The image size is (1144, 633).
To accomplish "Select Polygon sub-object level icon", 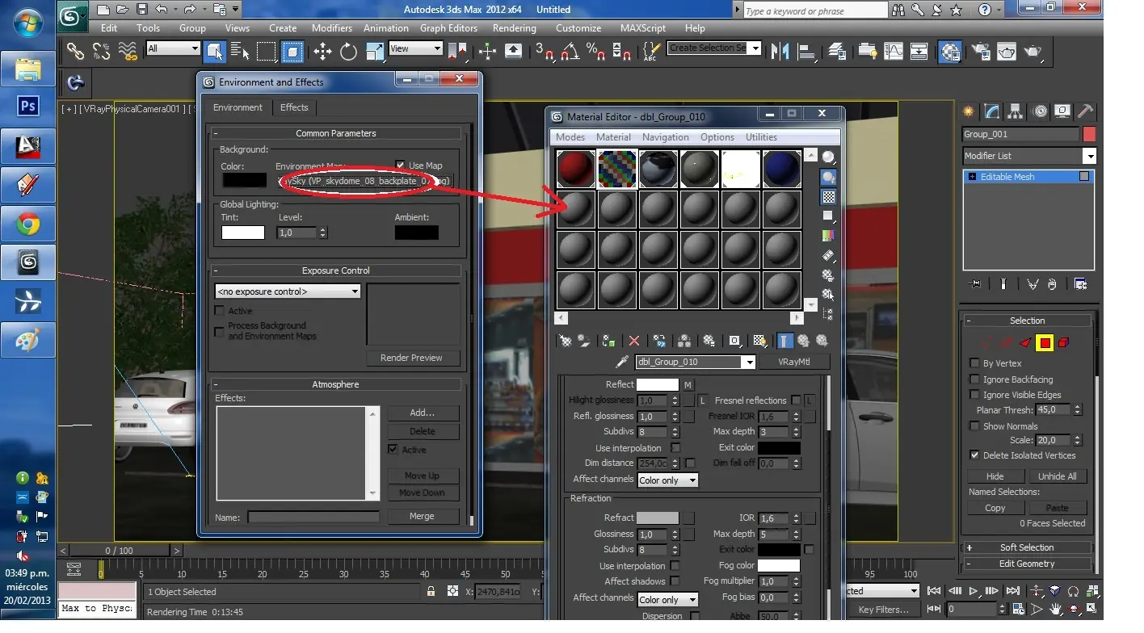I will click(1045, 343).
